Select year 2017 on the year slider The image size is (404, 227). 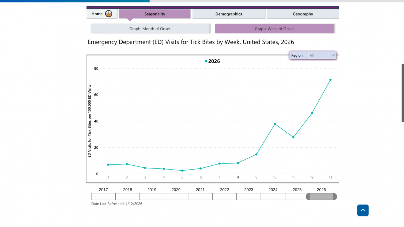[103, 196]
